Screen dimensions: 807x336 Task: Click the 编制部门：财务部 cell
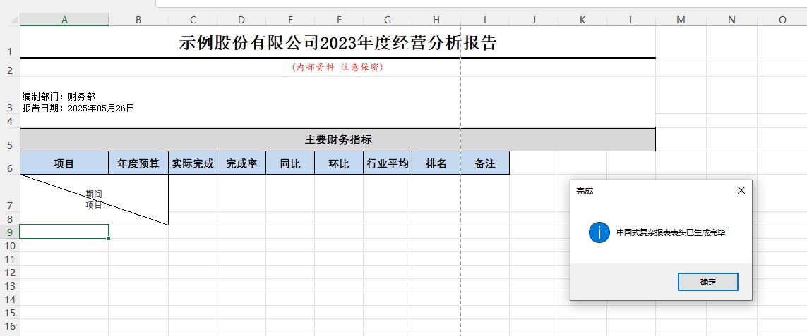click(x=59, y=97)
